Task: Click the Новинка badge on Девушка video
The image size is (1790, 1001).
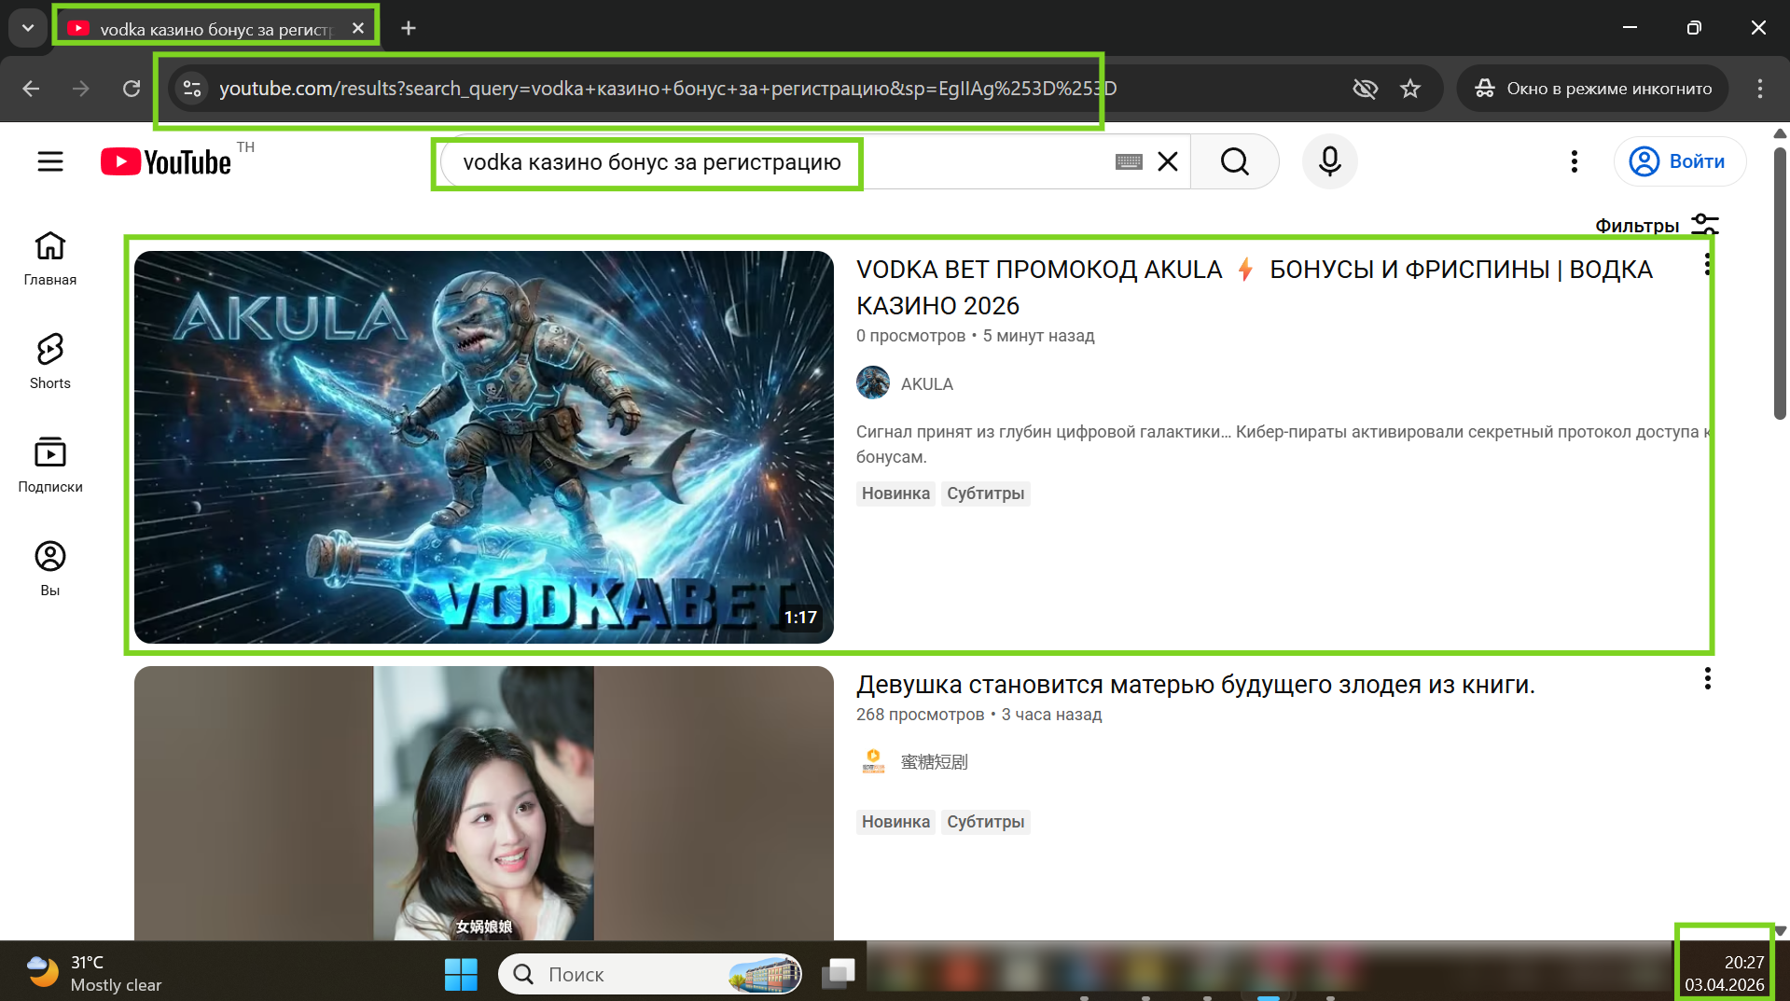Action: (895, 822)
